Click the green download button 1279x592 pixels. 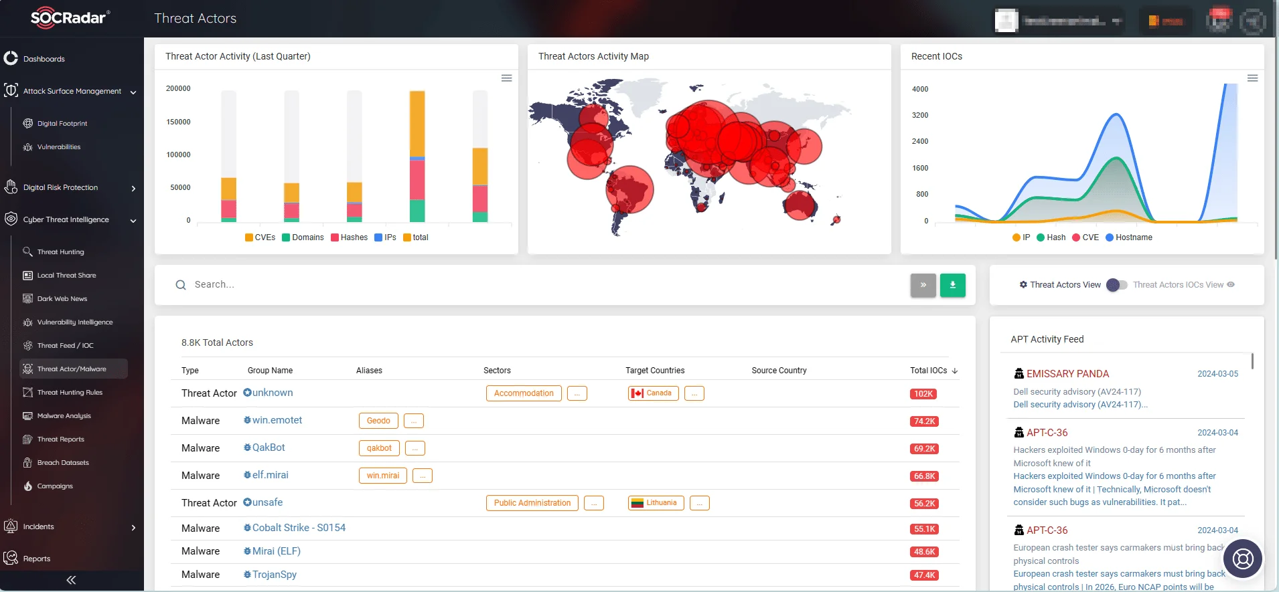coord(952,285)
